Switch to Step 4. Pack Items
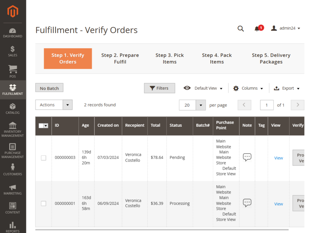 pyautogui.click(x=217, y=58)
